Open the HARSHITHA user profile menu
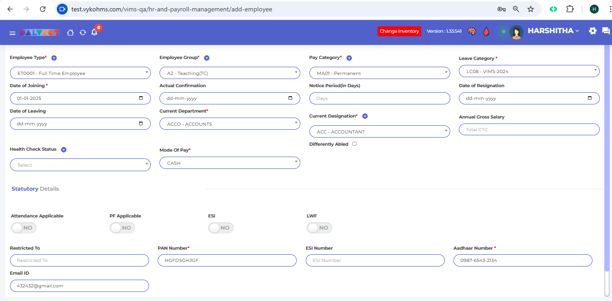This screenshot has width=612, height=301. coord(553,31)
